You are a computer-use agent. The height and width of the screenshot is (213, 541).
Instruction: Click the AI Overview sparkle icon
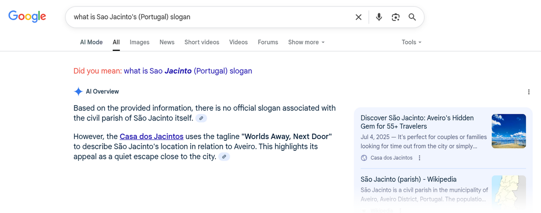[78, 92]
